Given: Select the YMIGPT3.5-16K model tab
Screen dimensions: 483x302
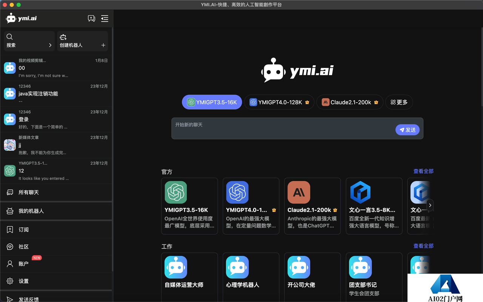Looking at the screenshot, I should pos(212,102).
